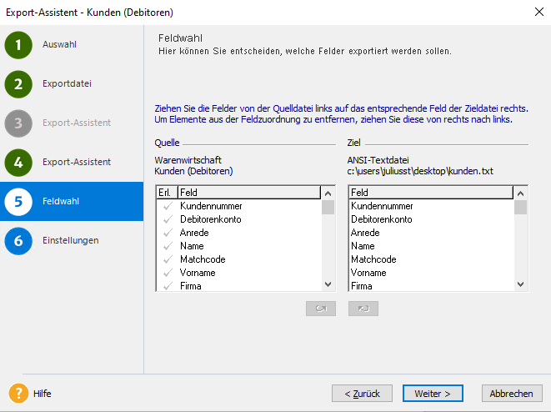Viewport: 551px width, 412px height.
Task: Click the step 2 Exportdatei circle icon
Action: click(x=18, y=84)
